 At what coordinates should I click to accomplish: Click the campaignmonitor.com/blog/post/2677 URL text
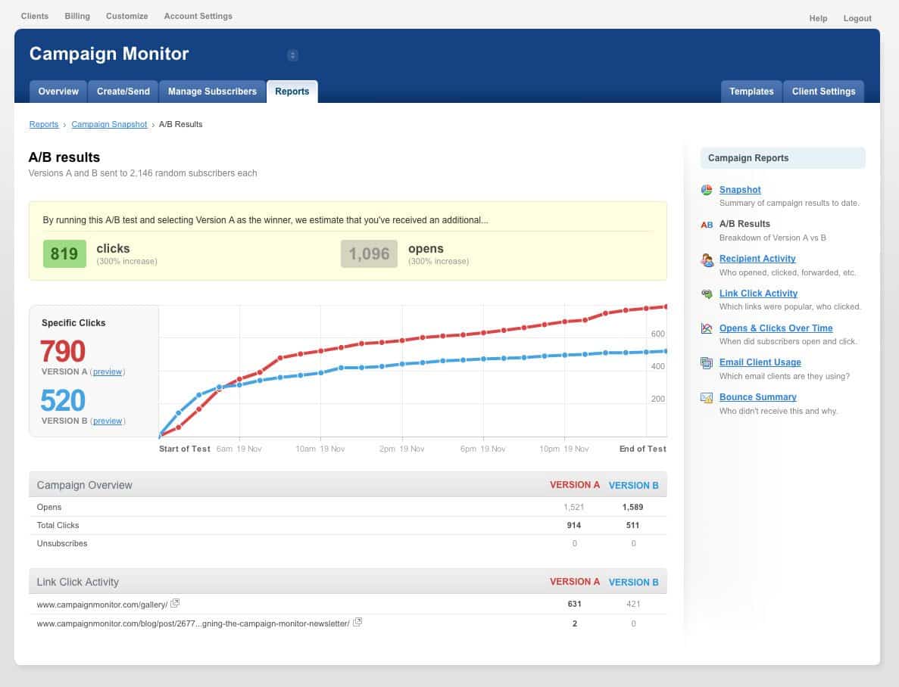click(193, 623)
